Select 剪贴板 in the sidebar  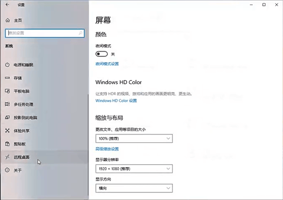(x=44, y=144)
